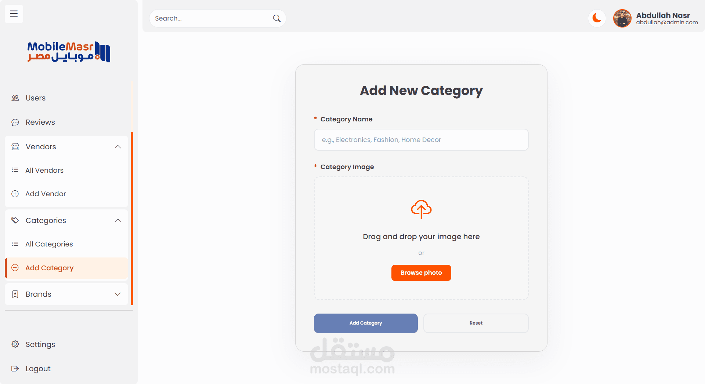The width and height of the screenshot is (705, 384).
Task: Collapse the Vendors section chevron
Action: [x=118, y=147]
